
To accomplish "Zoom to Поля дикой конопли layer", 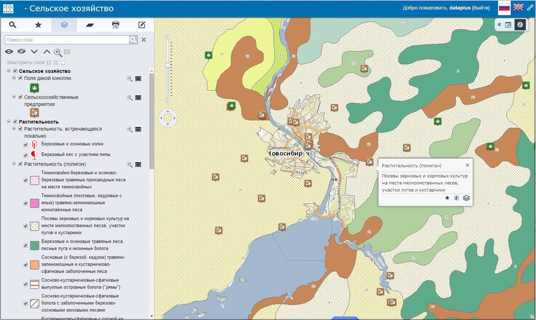I will 130,79.
